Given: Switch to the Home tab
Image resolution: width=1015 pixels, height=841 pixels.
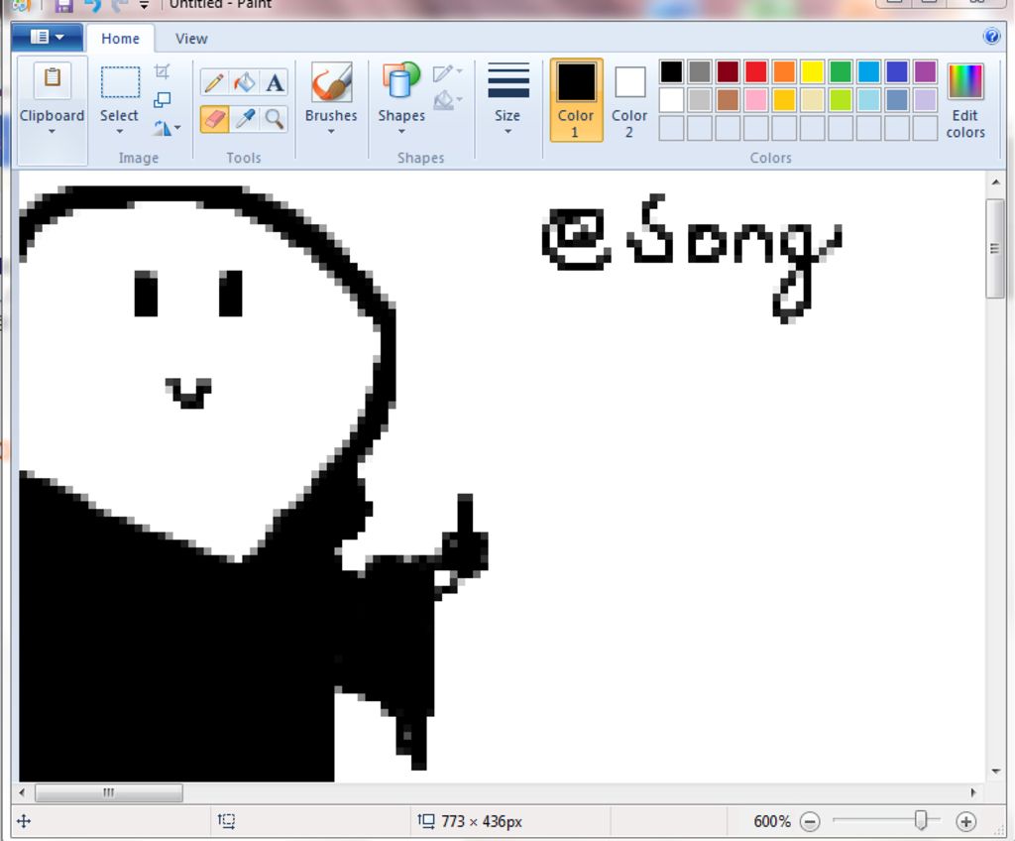Looking at the screenshot, I should [x=120, y=39].
